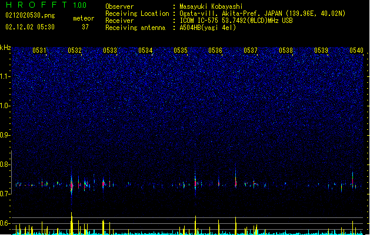Click the 0533 time marker
370x235 pixels.
pyautogui.click(x=110, y=51)
